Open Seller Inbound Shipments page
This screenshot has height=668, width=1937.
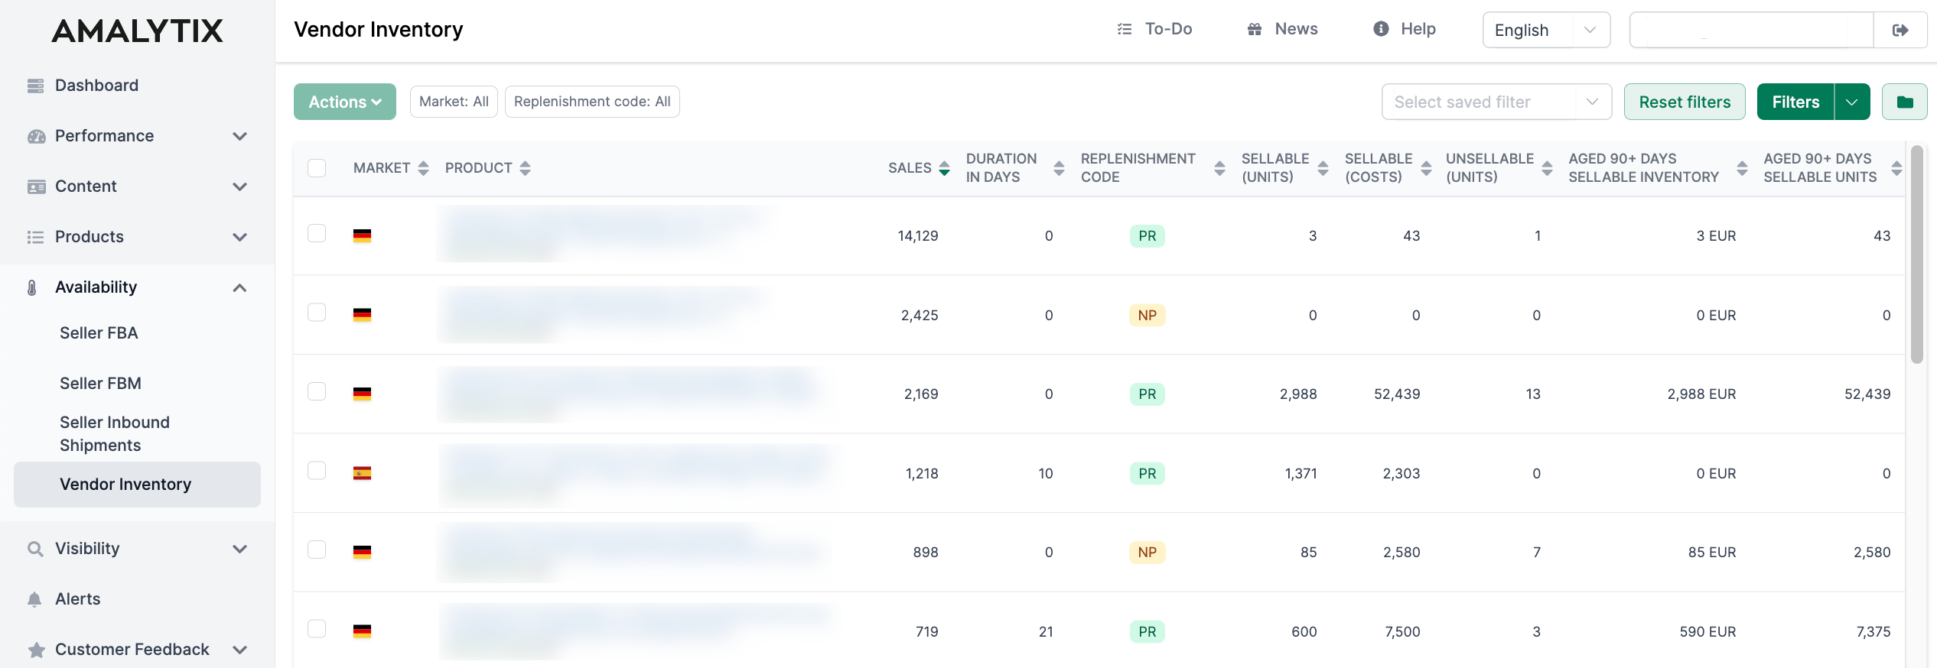[x=115, y=434]
